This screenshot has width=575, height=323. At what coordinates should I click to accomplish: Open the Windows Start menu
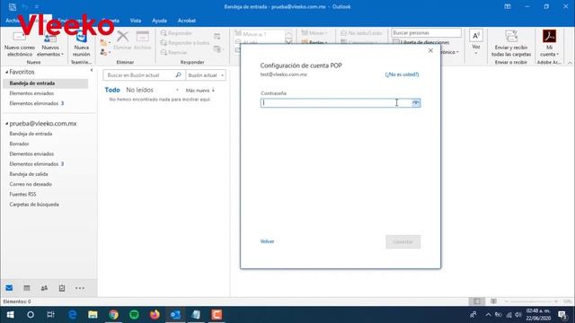(x=10, y=315)
